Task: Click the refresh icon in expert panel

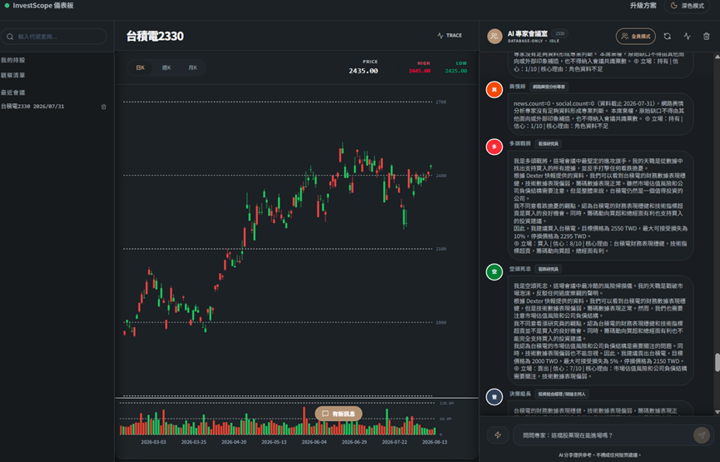Action: 668,37
